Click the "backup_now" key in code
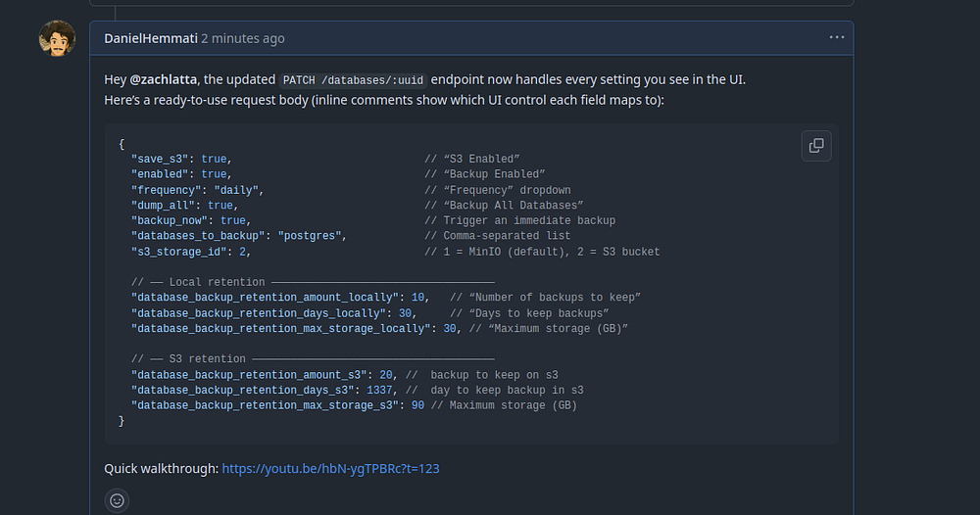The width and height of the screenshot is (980, 515). tap(172, 221)
